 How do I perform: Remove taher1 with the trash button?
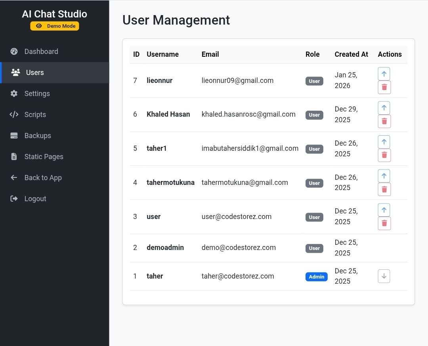coord(384,155)
